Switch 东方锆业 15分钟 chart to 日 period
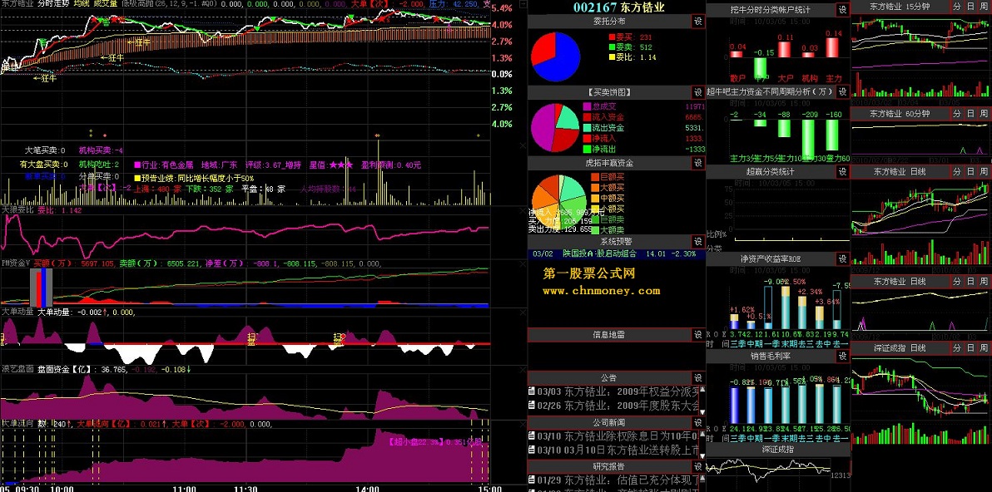The height and width of the screenshot is (492, 992). coord(970,7)
